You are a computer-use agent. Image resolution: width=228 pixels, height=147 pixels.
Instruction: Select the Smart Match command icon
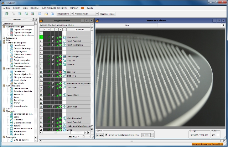pyautogui.click(x=11, y=80)
